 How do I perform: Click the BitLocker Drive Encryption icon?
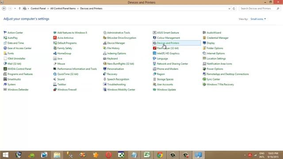click(105, 38)
